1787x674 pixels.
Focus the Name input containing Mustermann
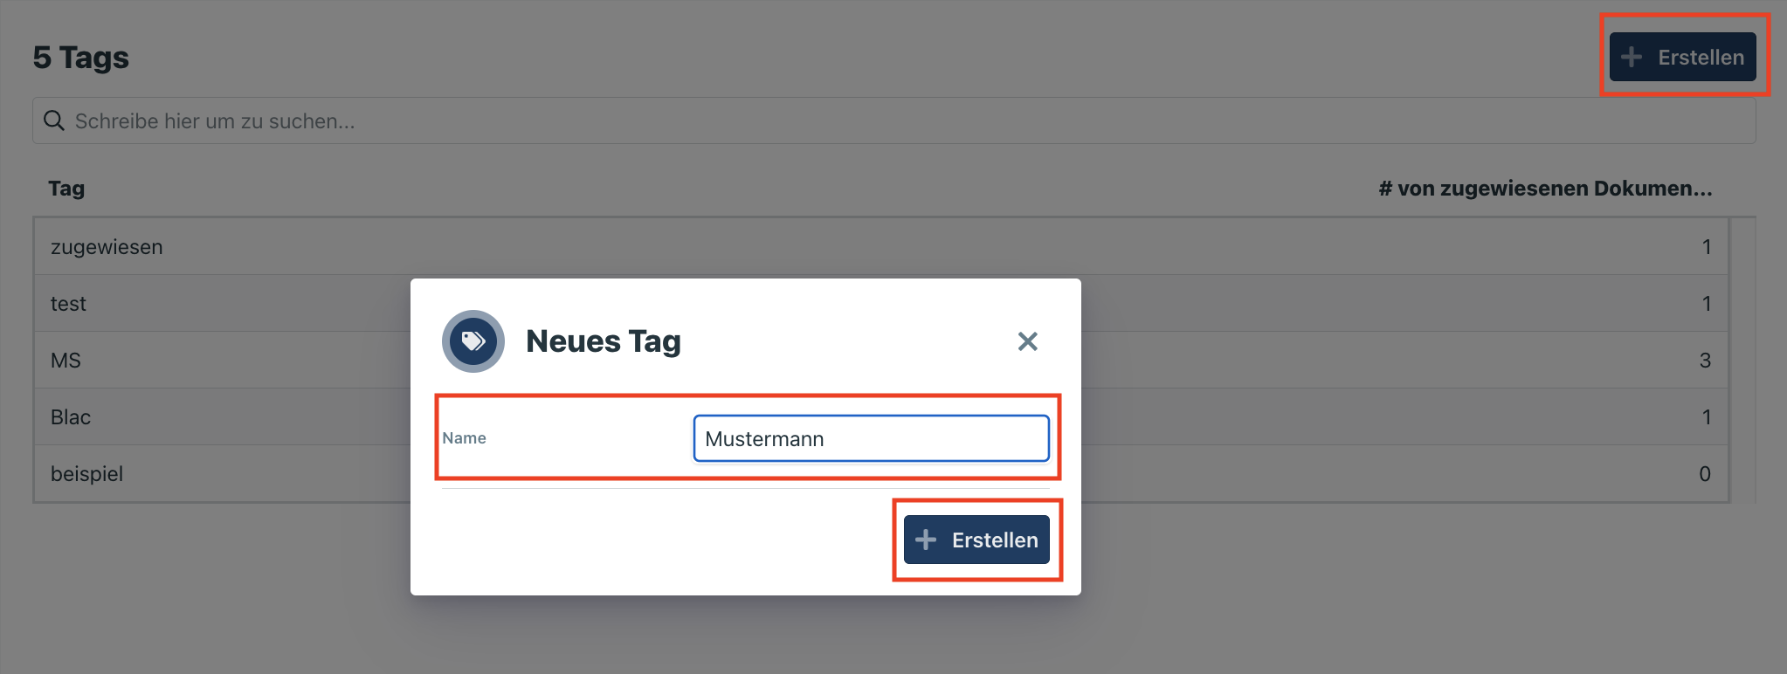[871, 438]
